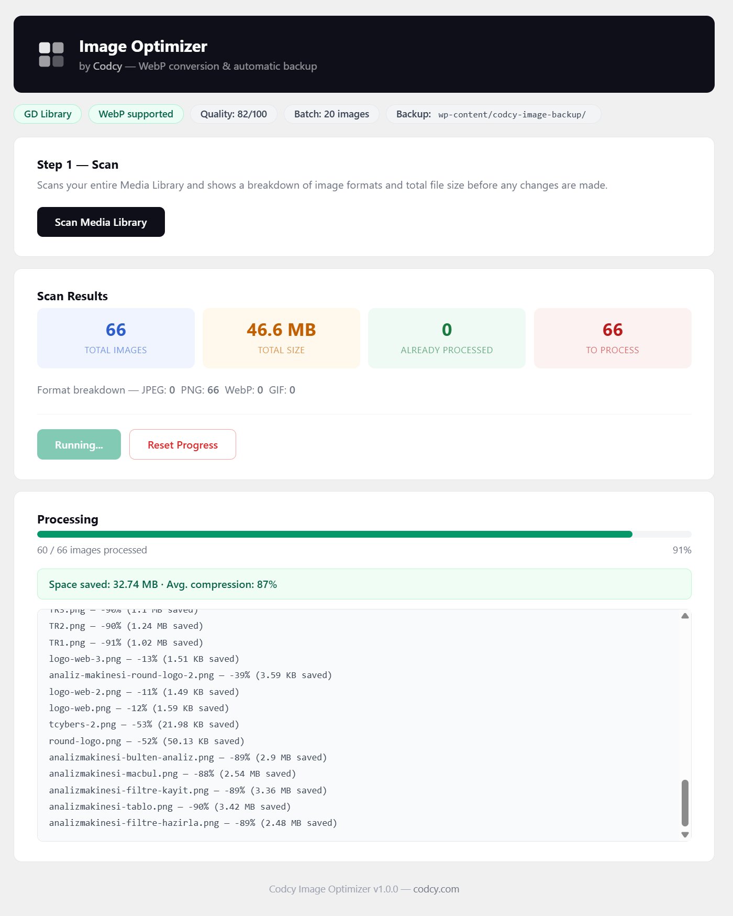
Task: Open the codcy.com footer link
Action: 436,889
